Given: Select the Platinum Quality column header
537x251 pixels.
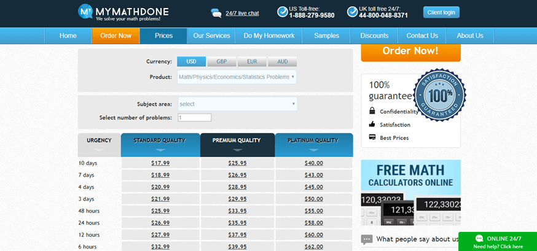Looking at the screenshot, I should coord(314,145).
